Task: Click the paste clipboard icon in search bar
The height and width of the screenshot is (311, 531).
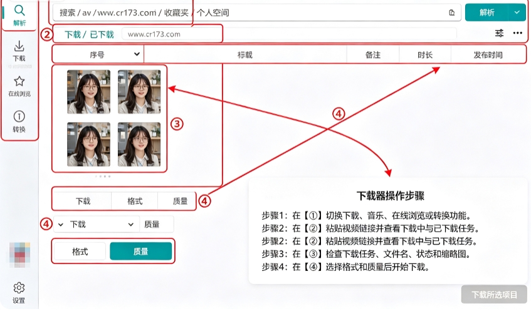Action: coord(452,13)
